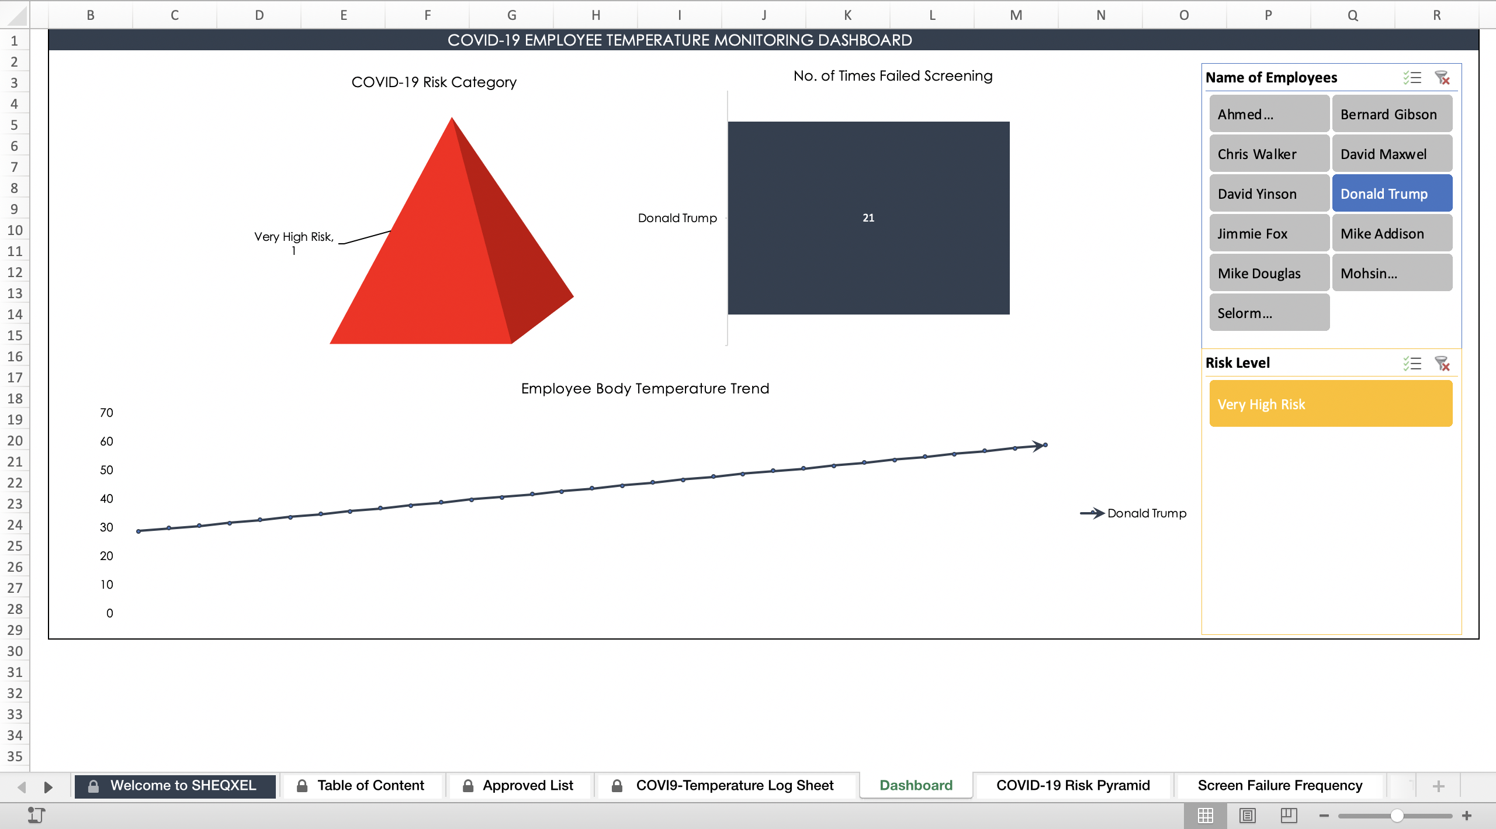Adjust the zoom slider handle
1496x829 pixels.
1397,816
